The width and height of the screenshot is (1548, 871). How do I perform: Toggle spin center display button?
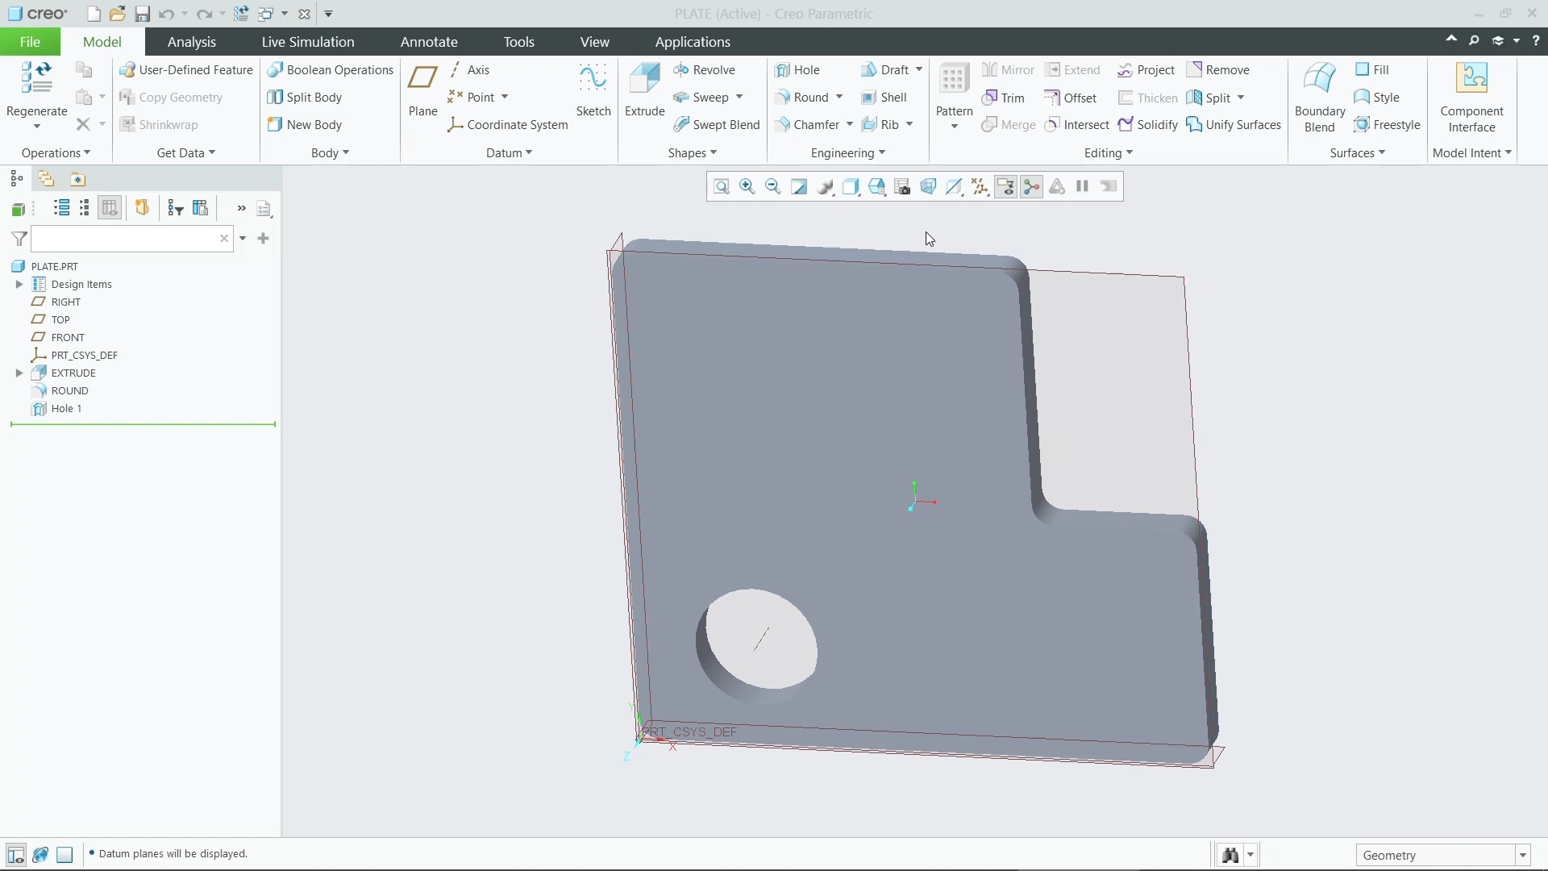tap(1031, 187)
